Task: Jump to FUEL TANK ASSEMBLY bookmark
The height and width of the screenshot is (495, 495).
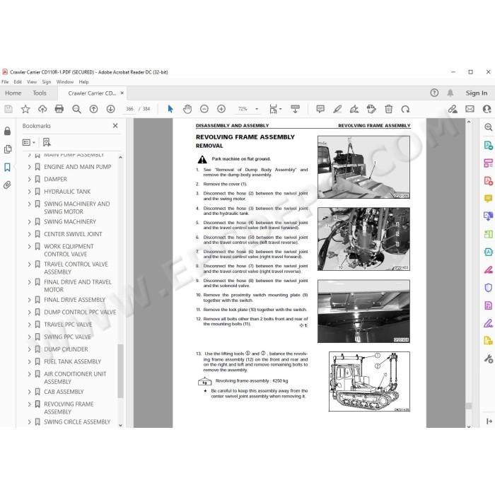Action: [x=72, y=362]
